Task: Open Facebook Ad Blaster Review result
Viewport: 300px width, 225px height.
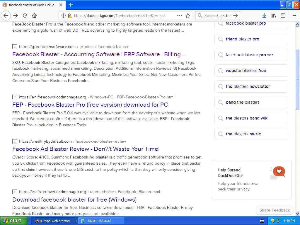Action: [x=86, y=149]
